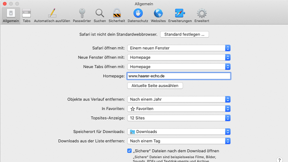Click the 'Aktuelle Seite auswählen' button
The height and width of the screenshot is (162, 288).
coord(155,86)
